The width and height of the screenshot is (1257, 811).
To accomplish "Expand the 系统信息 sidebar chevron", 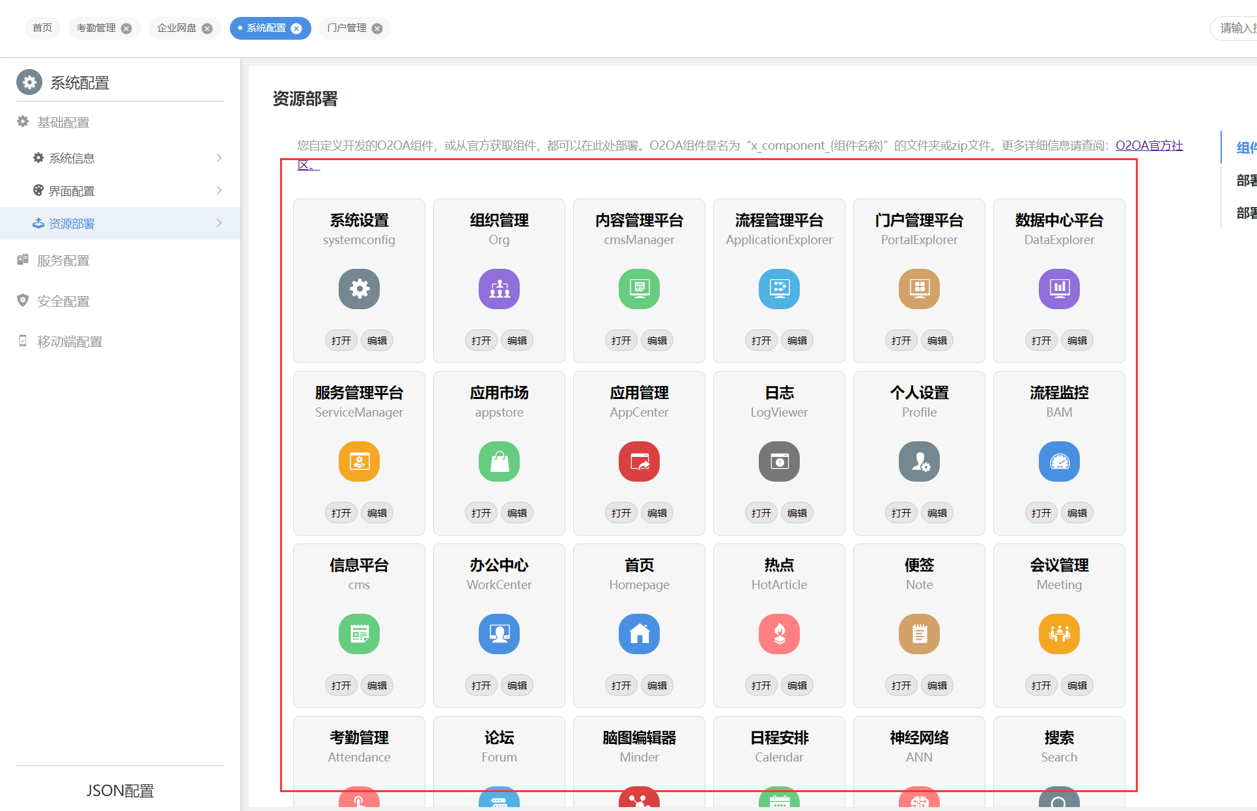I will coord(219,158).
